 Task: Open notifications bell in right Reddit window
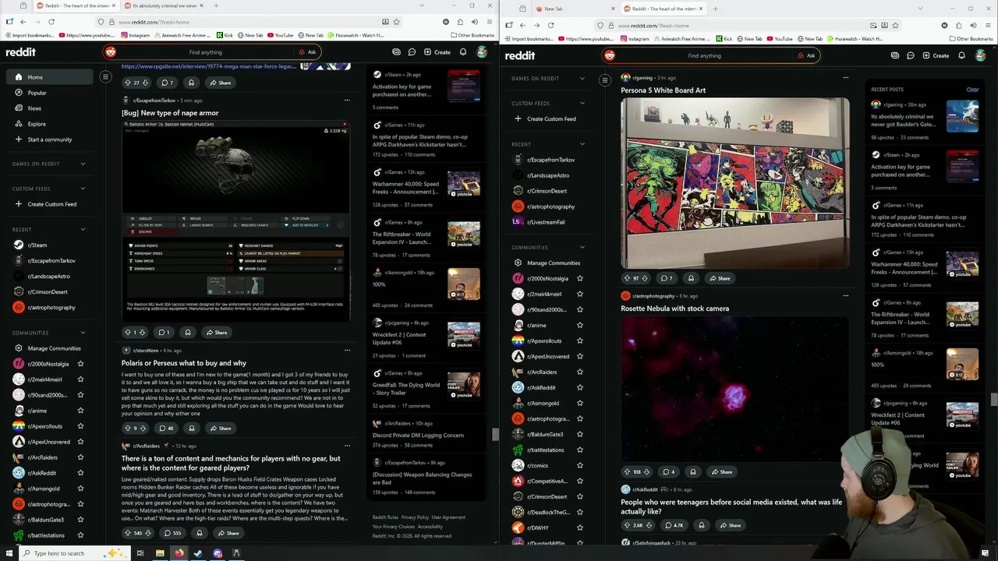pyautogui.click(x=961, y=55)
